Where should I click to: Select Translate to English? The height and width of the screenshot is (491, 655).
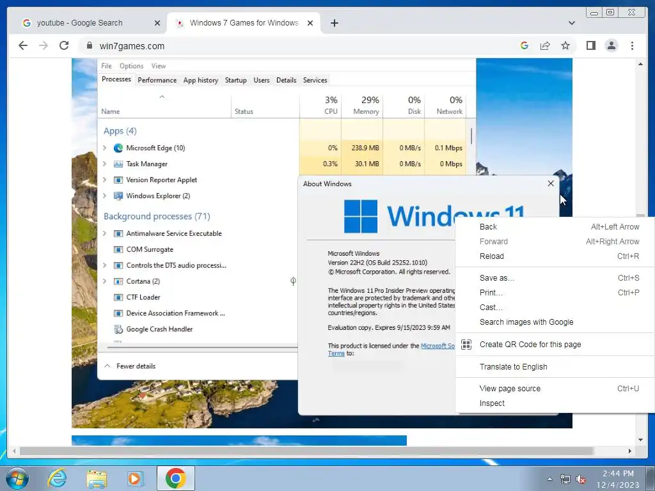coord(555,367)
